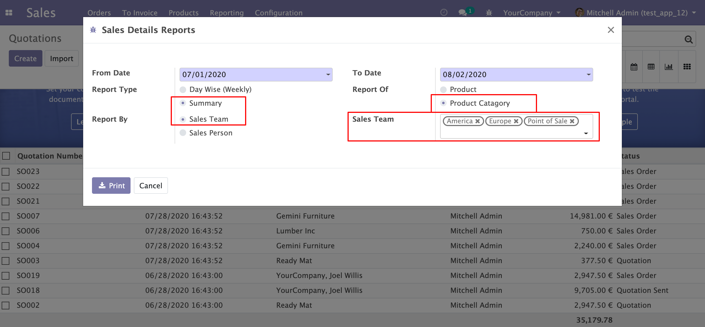Open the Configuration menu
705x327 pixels.
tap(278, 13)
